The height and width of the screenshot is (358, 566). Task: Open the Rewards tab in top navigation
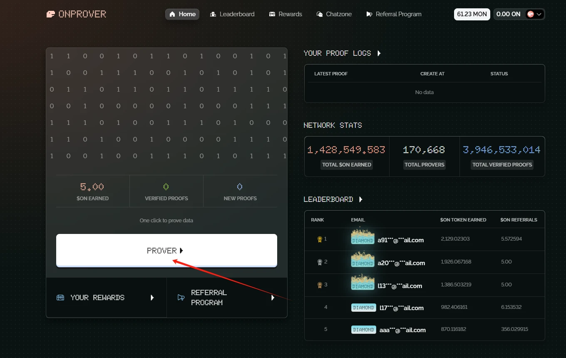point(285,14)
